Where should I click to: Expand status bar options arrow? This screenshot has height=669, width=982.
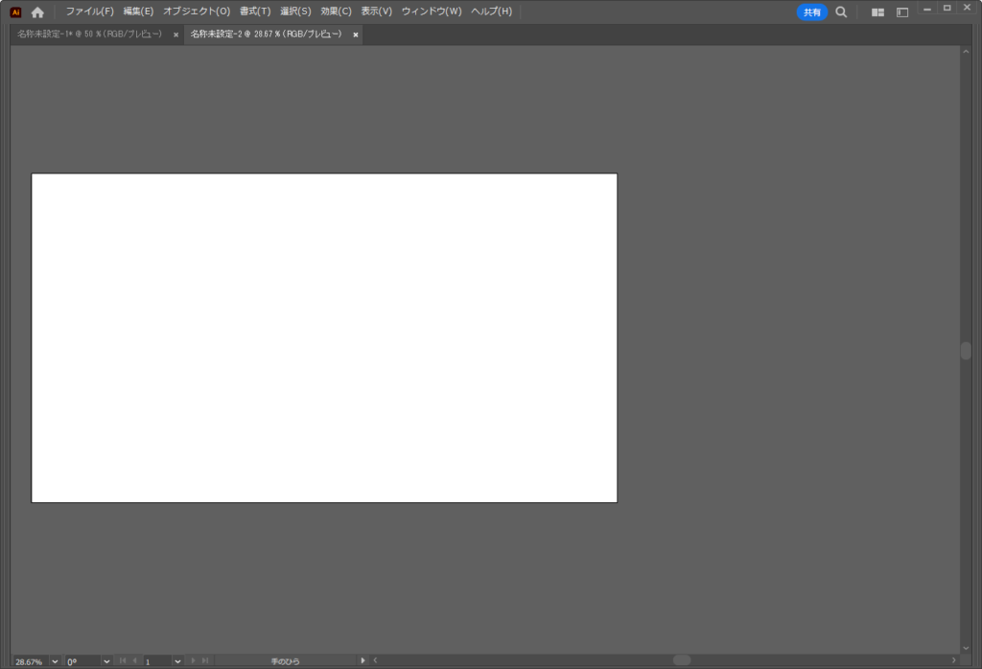click(x=362, y=660)
